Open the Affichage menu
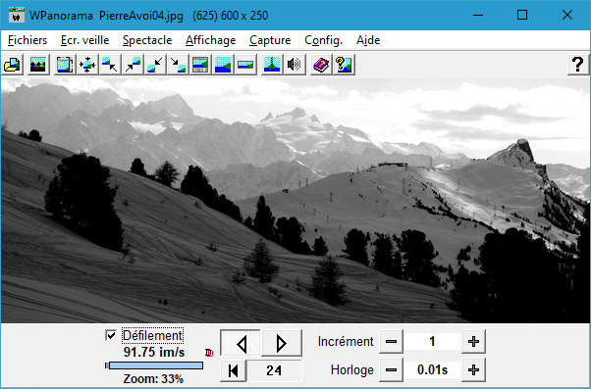 click(x=211, y=40)
